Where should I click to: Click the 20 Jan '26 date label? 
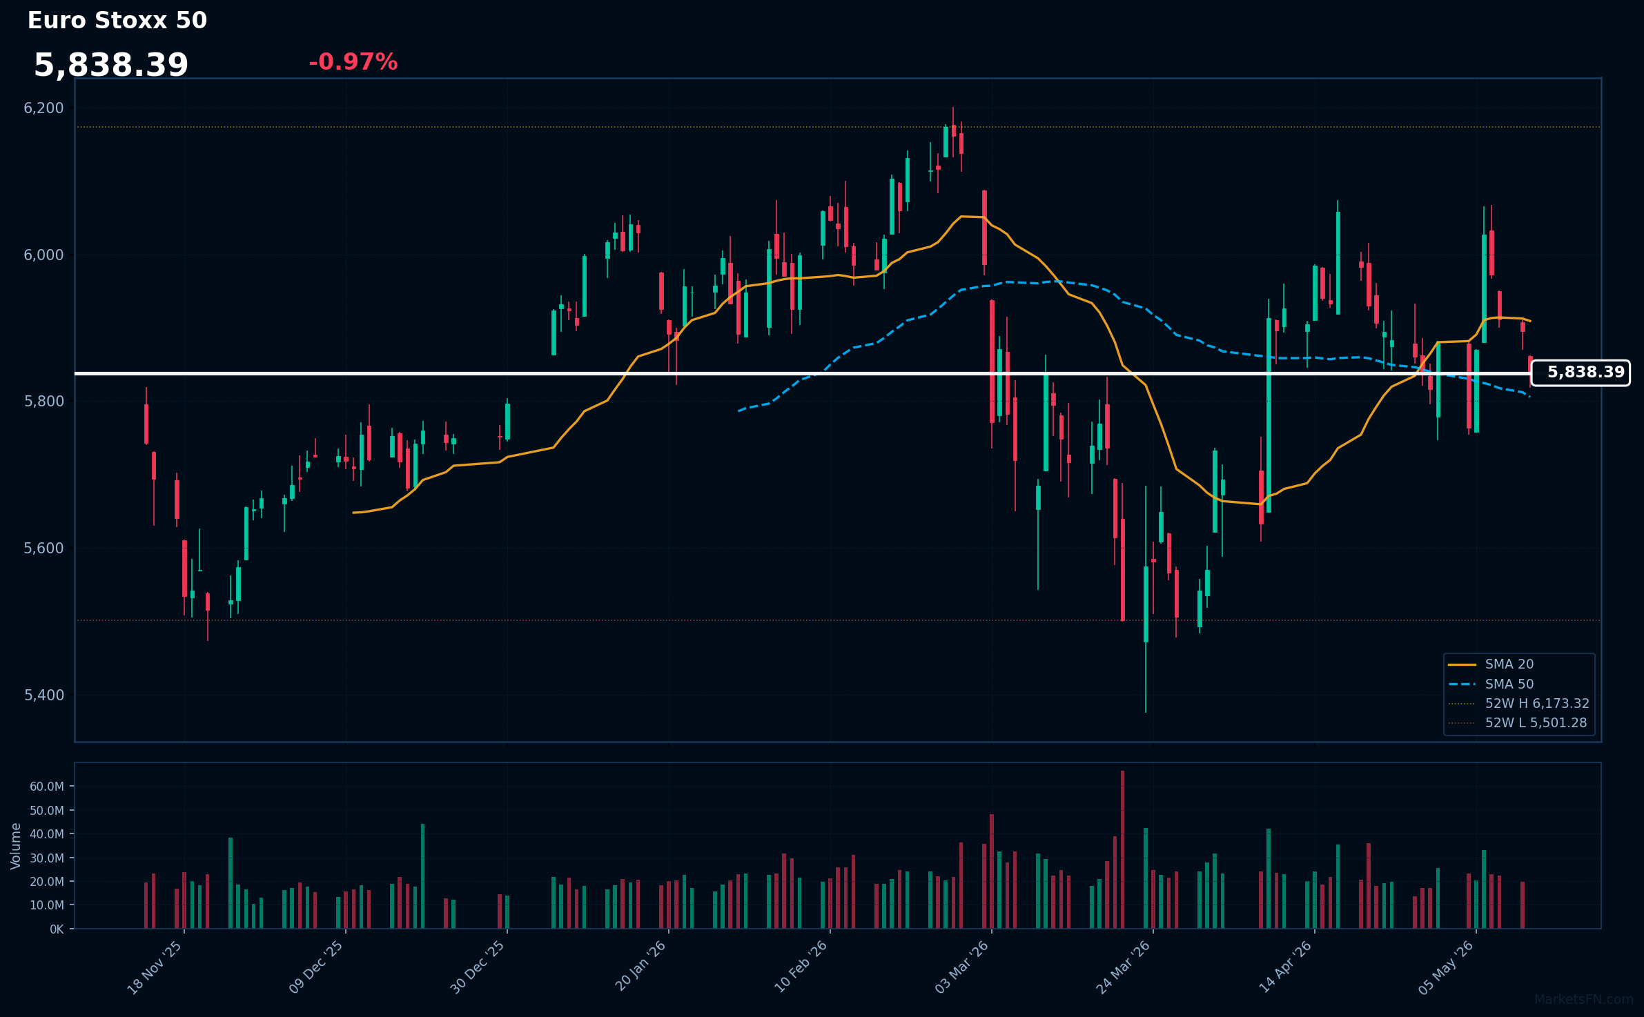pyautogui.click(x=640, y=966)
